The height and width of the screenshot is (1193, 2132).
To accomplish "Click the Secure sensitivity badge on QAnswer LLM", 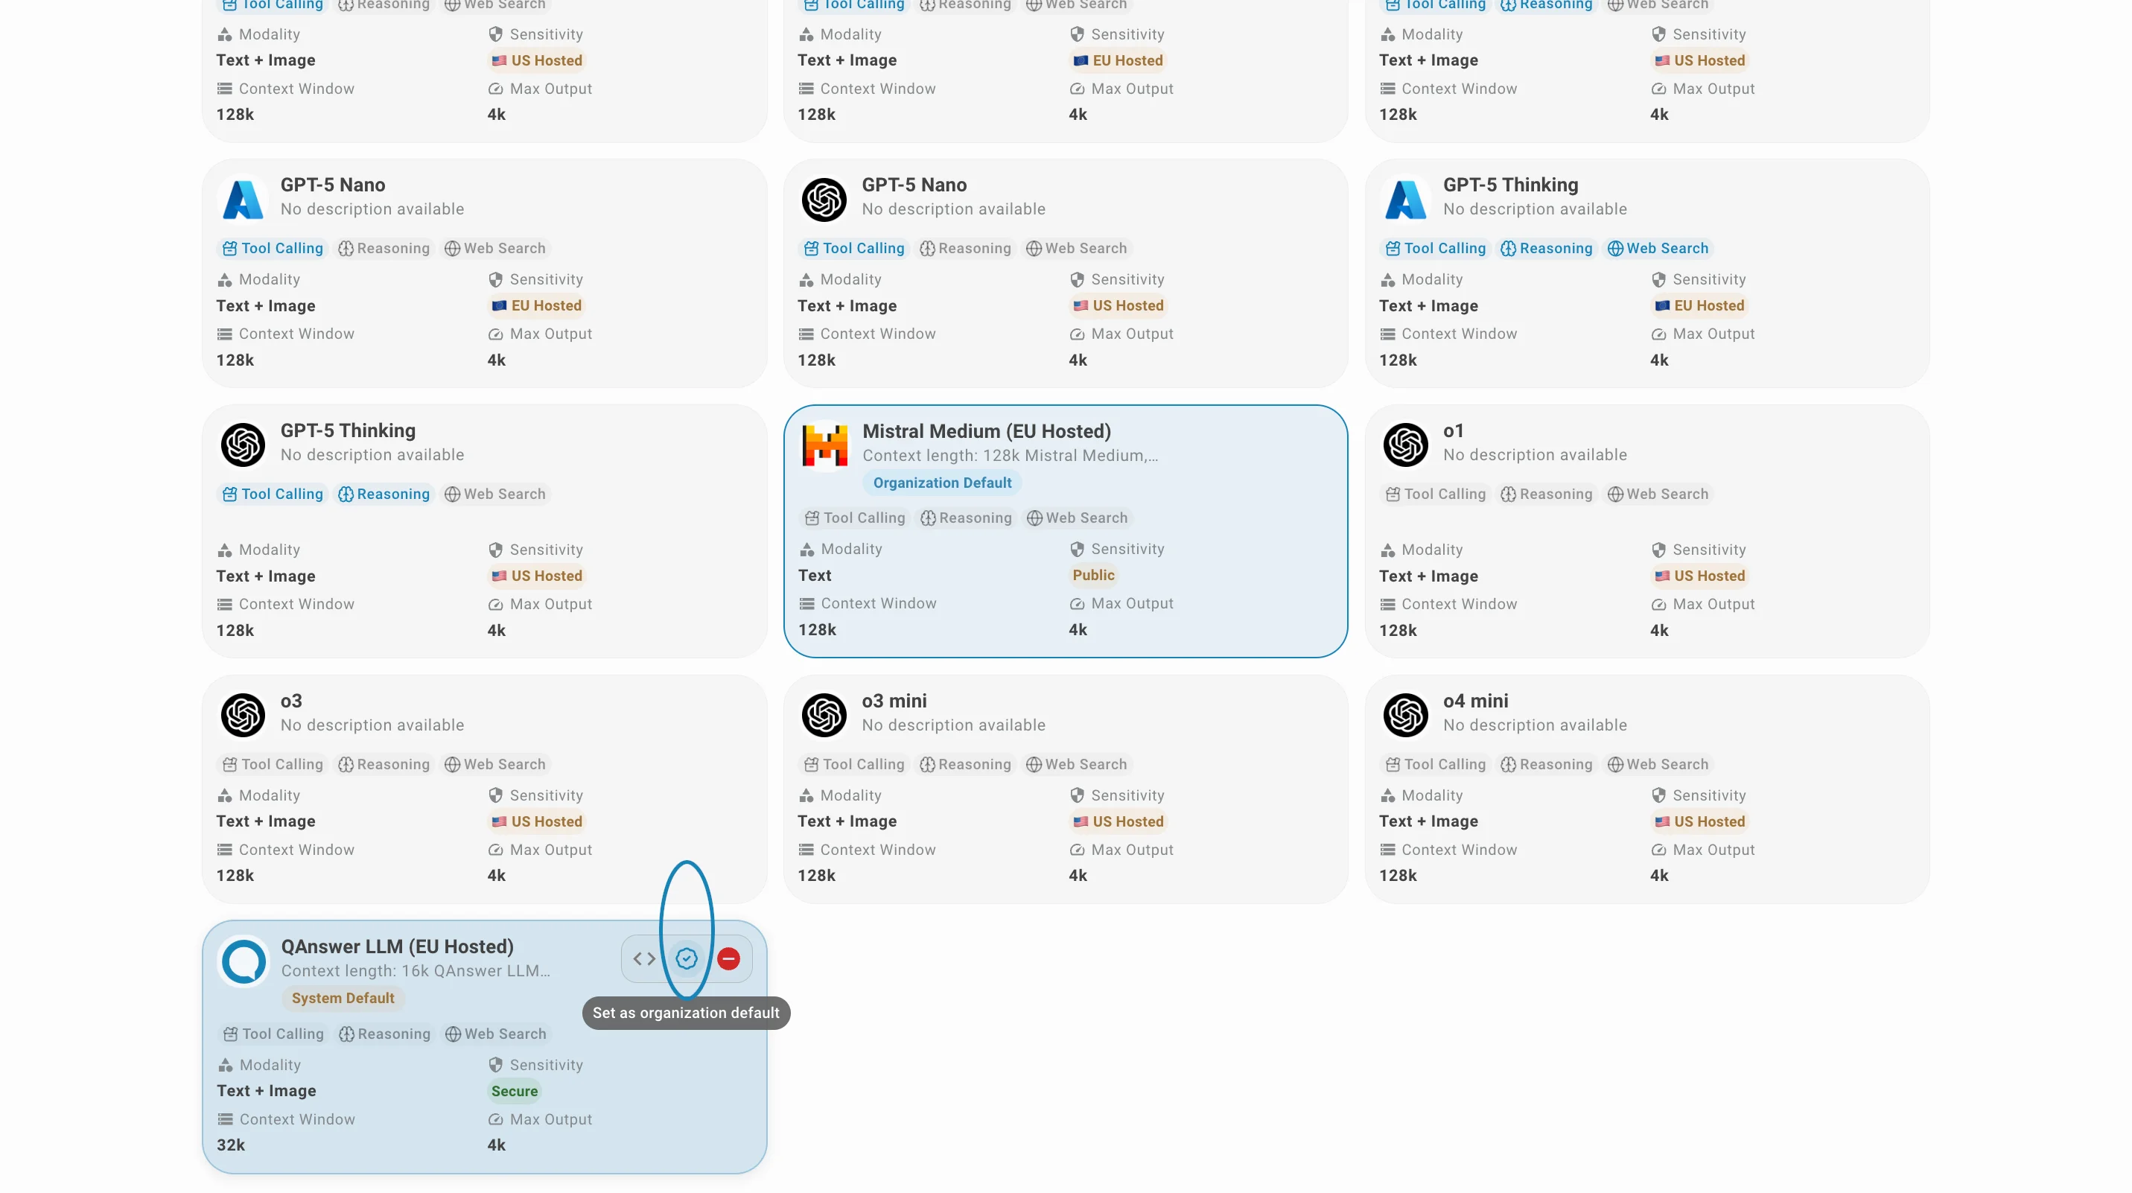I will (x=514, y=1091).
